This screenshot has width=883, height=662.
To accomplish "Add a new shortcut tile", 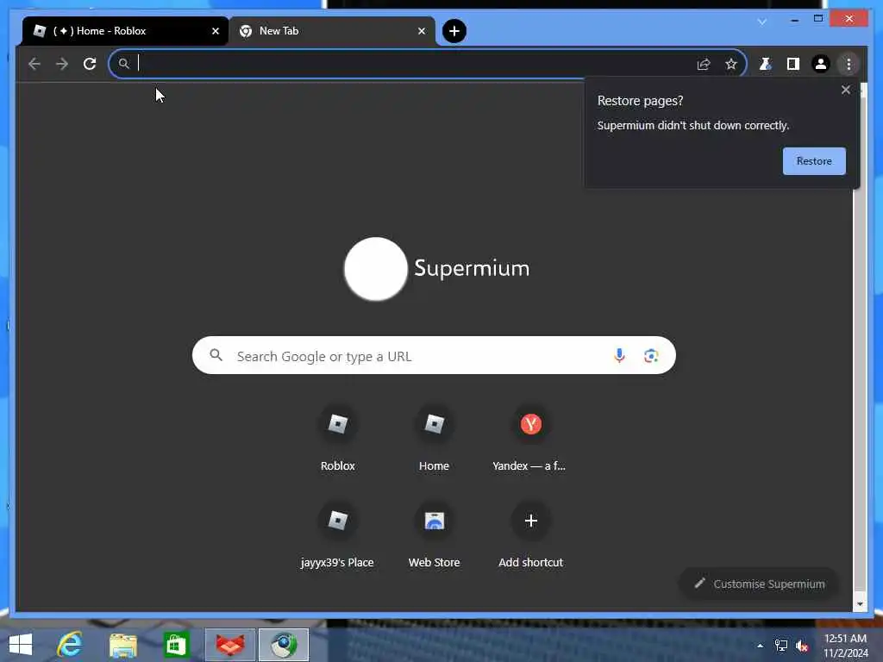I will (x=530, y=534).
